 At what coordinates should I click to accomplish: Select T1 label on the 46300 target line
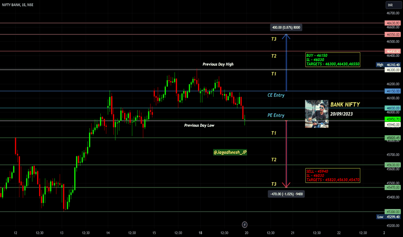(274, 74)
